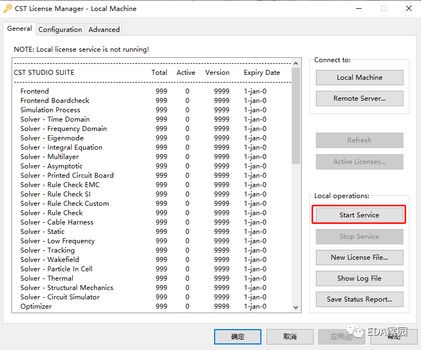Open the Advanced tab
Image resolution: width=421 pixels, height=350 pixels.
coord(104,30)
